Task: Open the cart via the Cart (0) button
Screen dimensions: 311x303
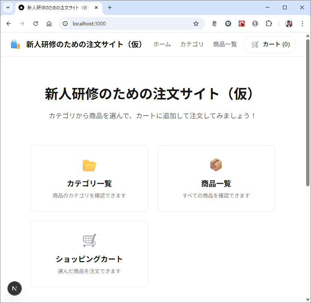Action: 270,45
